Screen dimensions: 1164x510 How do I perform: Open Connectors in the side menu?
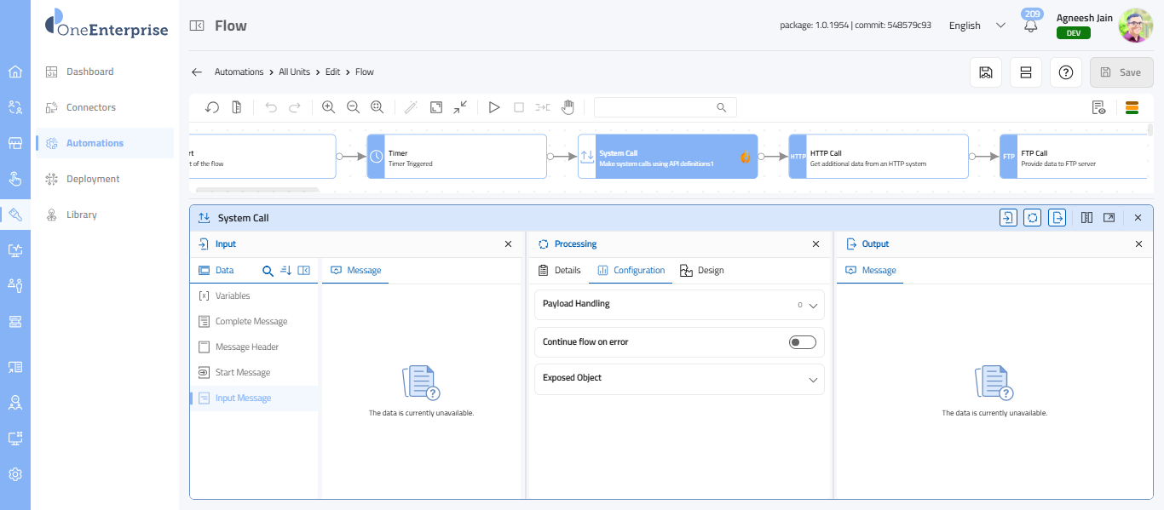click(x=91, y=107)
